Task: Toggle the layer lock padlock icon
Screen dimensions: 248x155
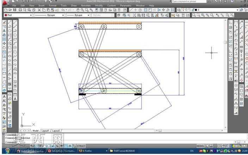Action: pyautogui.click(x=193, y=10)
